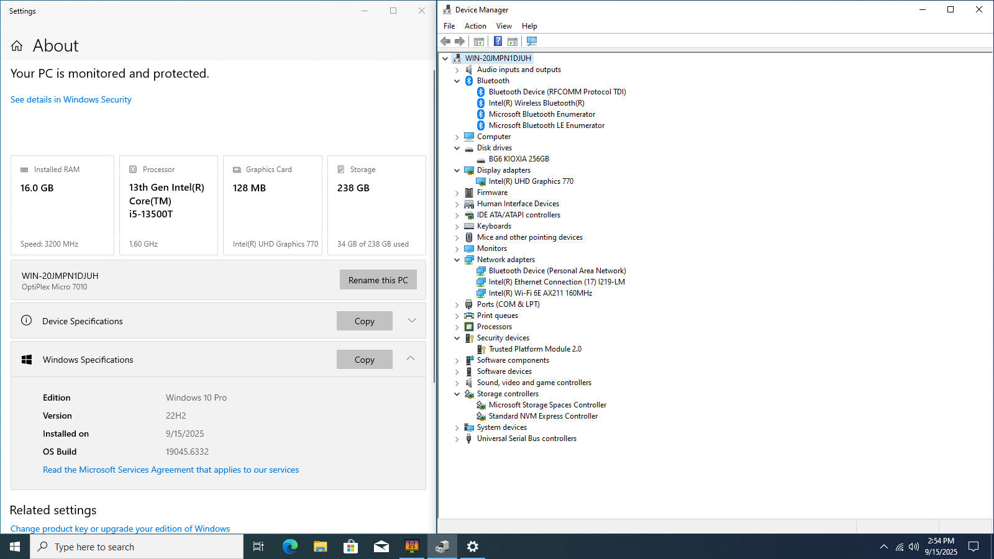994x559 pixels.
Task: Select Sound, video and game controllers
Action: (x=534, y=383)
